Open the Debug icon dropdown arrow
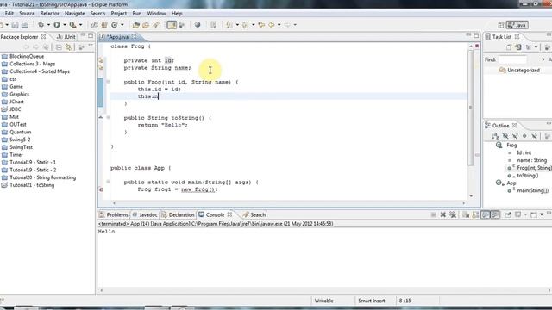 point(48,25)
